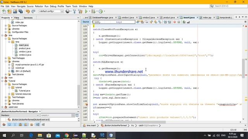Select product.java in Projects tree
Viewport: 248px width, 139px height.
24,48
